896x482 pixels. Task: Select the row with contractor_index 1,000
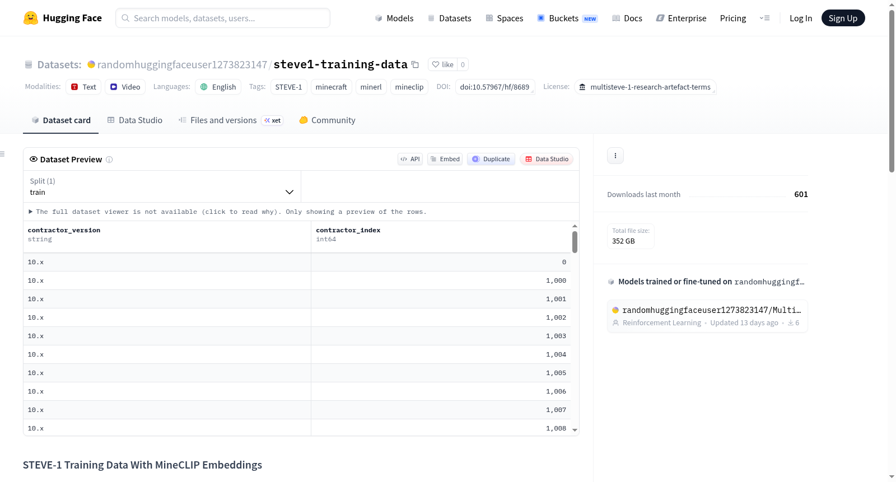(x=297, y=280)
